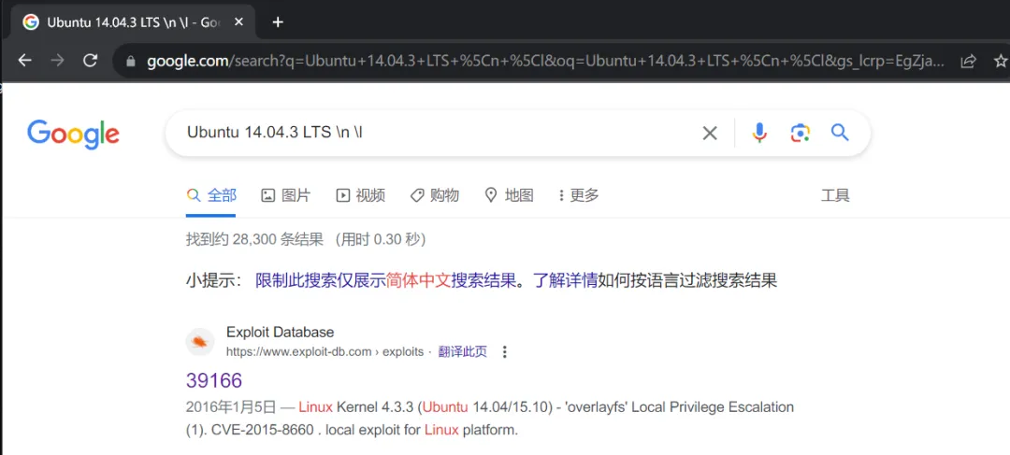Click the Exploit Database site icon
This screenshot has width=1010, height=455.
click(x=200, y=342)
